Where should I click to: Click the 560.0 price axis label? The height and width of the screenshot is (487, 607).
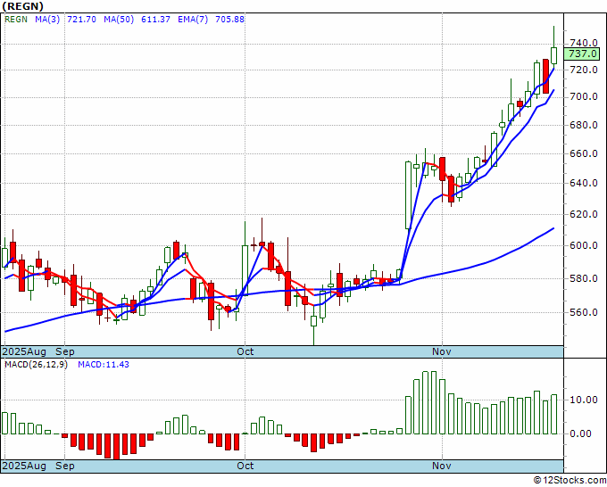(584, 312)
